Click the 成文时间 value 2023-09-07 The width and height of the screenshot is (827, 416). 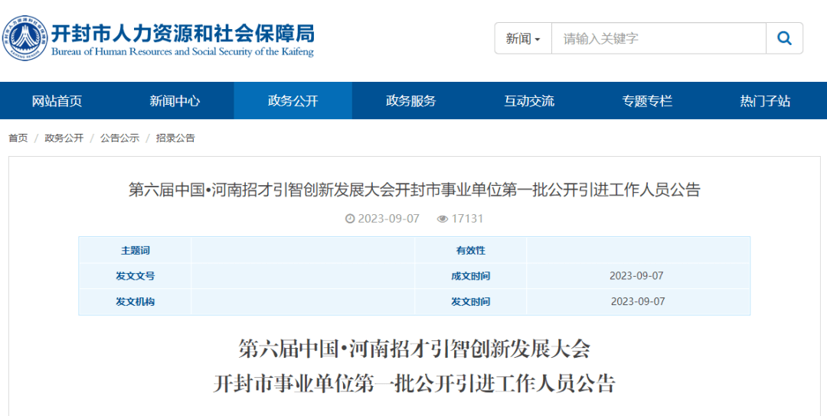(636, 276)
